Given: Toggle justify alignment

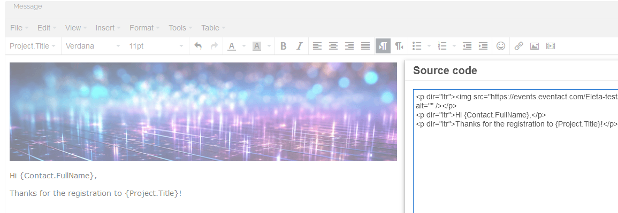Looking at the screenshot, I should (x=365, y=46).
